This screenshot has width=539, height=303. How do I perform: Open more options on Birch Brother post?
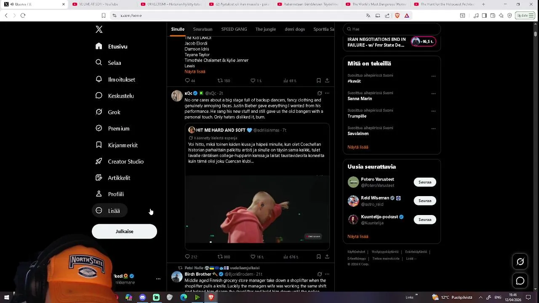327,274
